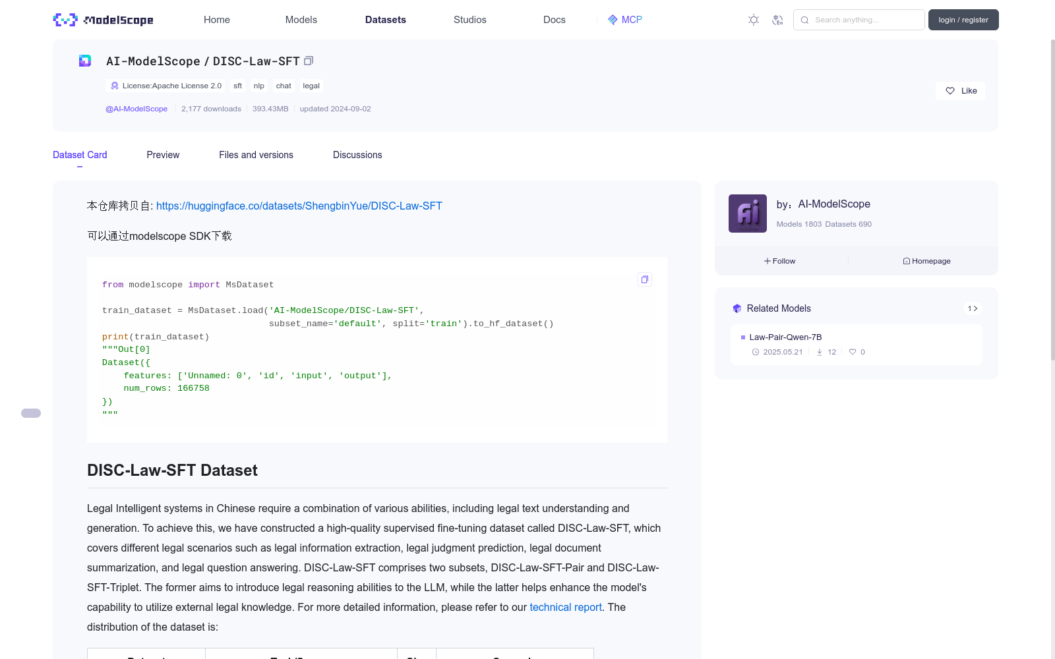Click the '2,177 downloads' text
Viewport: 1055px width, 659px height.
(x=211, y=109)
